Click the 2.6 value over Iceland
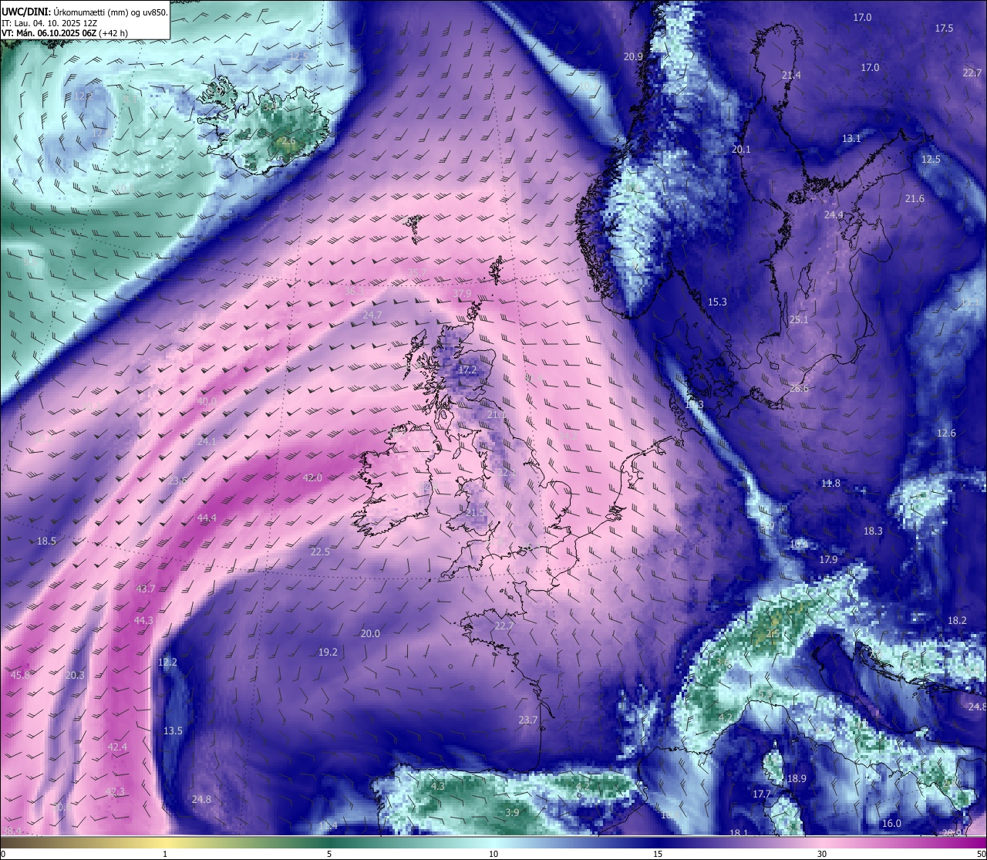This screenshot has width=987, height=860. (288, 141)
